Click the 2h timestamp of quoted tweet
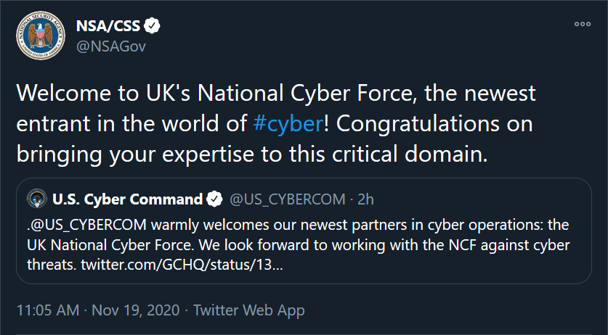The height and width of the screenshot is (335, 608). 365,199
